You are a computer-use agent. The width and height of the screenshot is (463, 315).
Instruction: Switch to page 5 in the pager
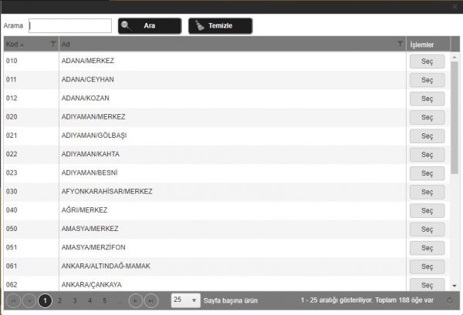tap(104, 300)
